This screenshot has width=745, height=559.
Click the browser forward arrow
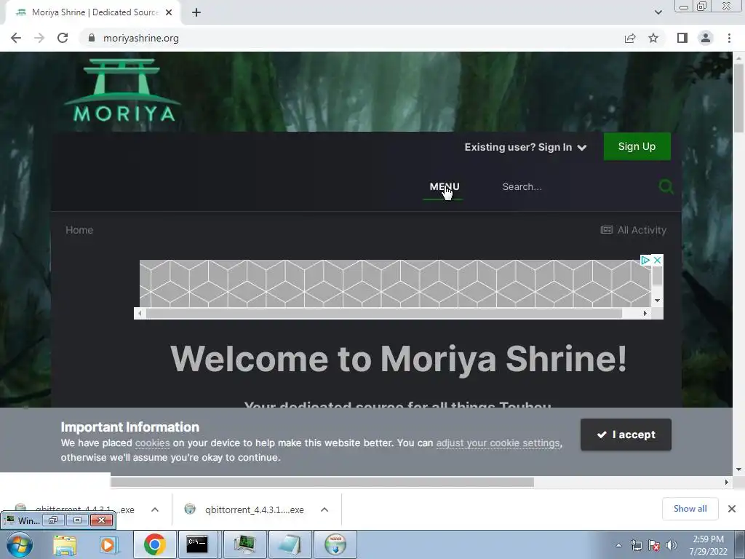click(39, 38)
